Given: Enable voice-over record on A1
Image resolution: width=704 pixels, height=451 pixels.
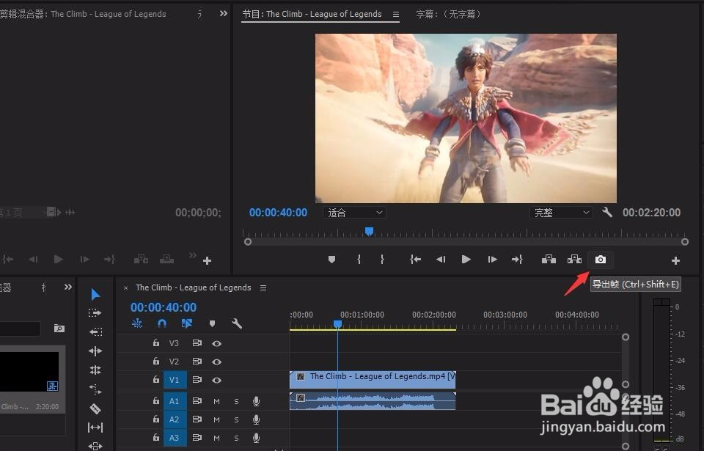Looking at the screenshot, I should pyautogui.click(x=256, y=401).
